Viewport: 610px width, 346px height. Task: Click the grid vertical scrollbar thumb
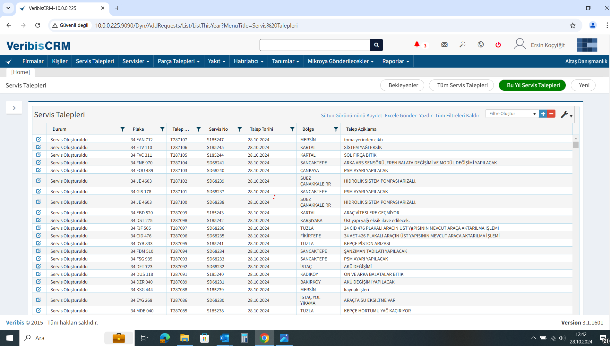[576, 145]
